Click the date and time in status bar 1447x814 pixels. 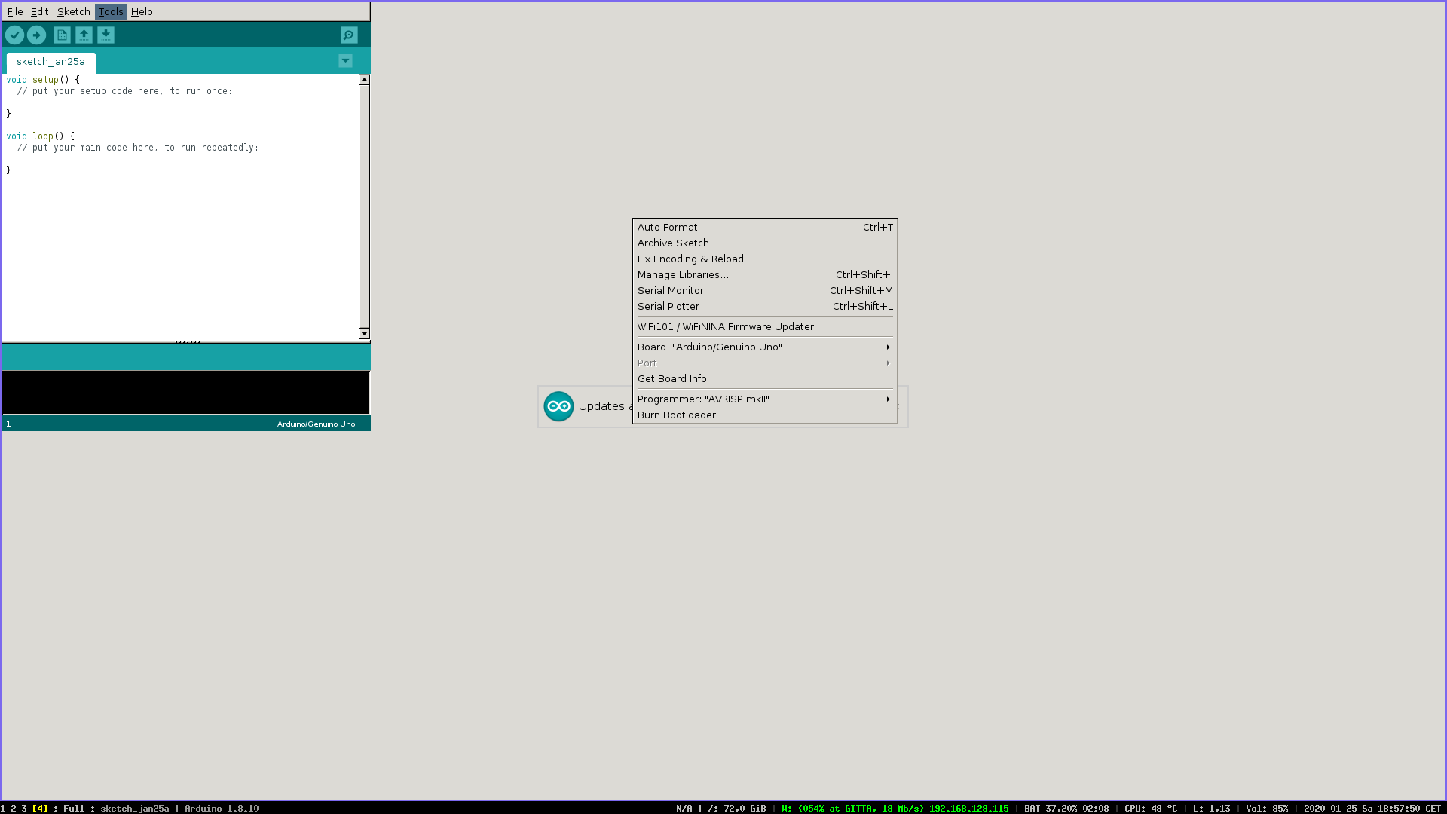coord(1372,808)
